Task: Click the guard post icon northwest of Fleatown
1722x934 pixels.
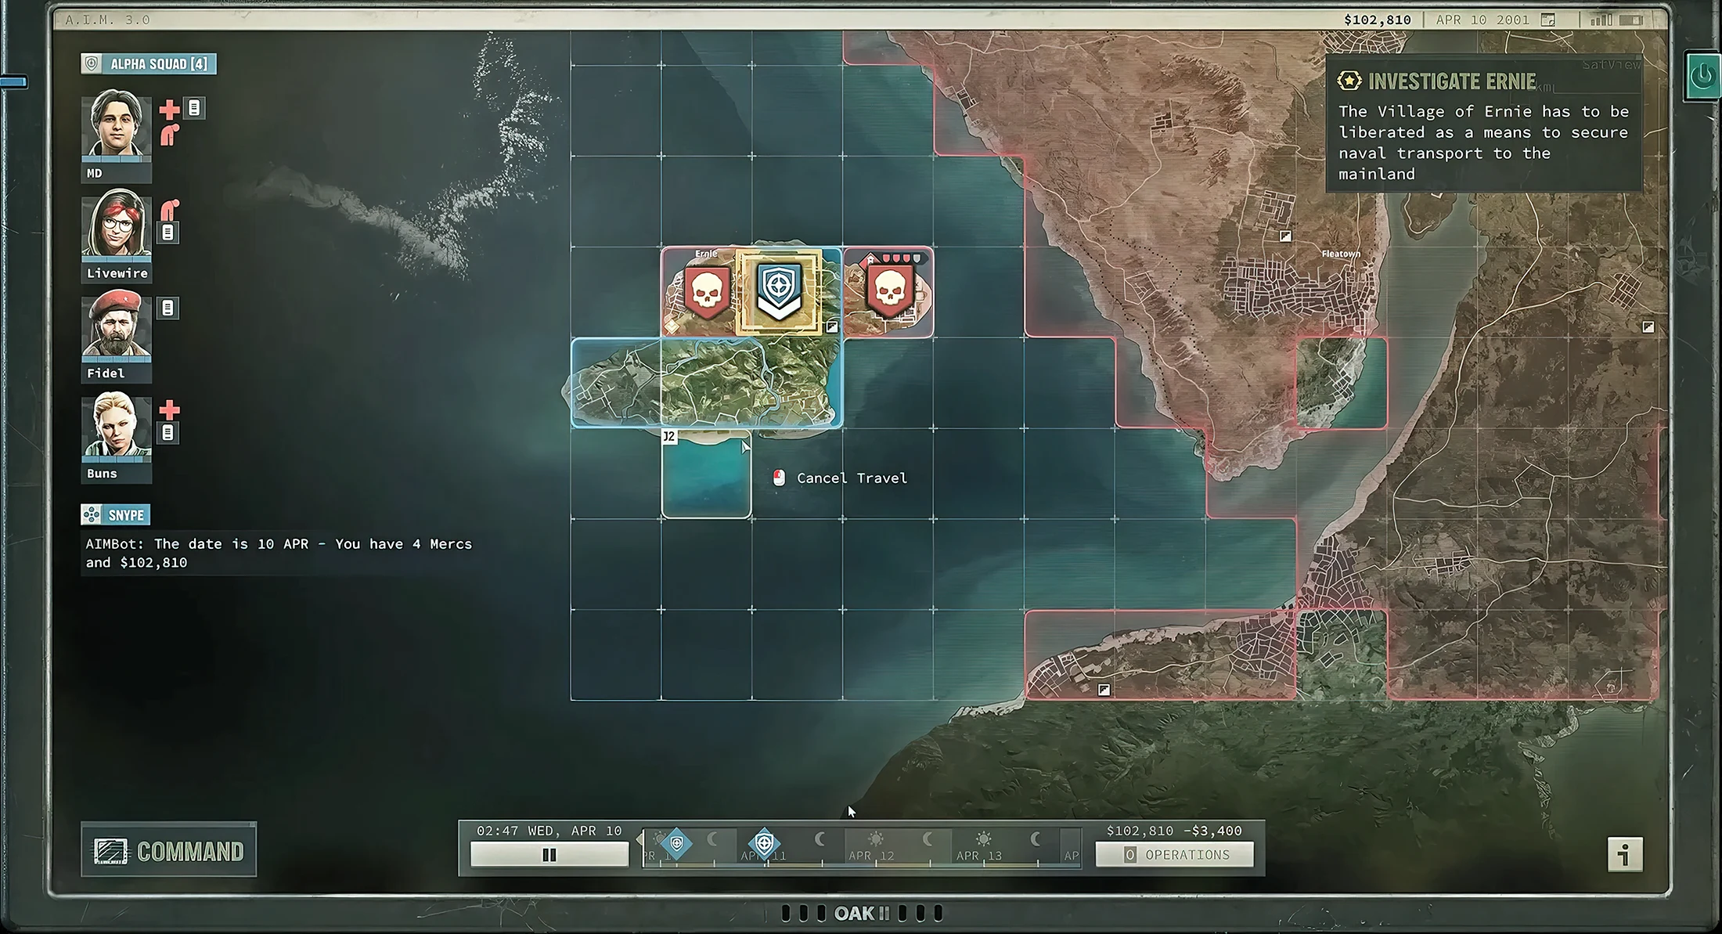Action: (1285, 236)
